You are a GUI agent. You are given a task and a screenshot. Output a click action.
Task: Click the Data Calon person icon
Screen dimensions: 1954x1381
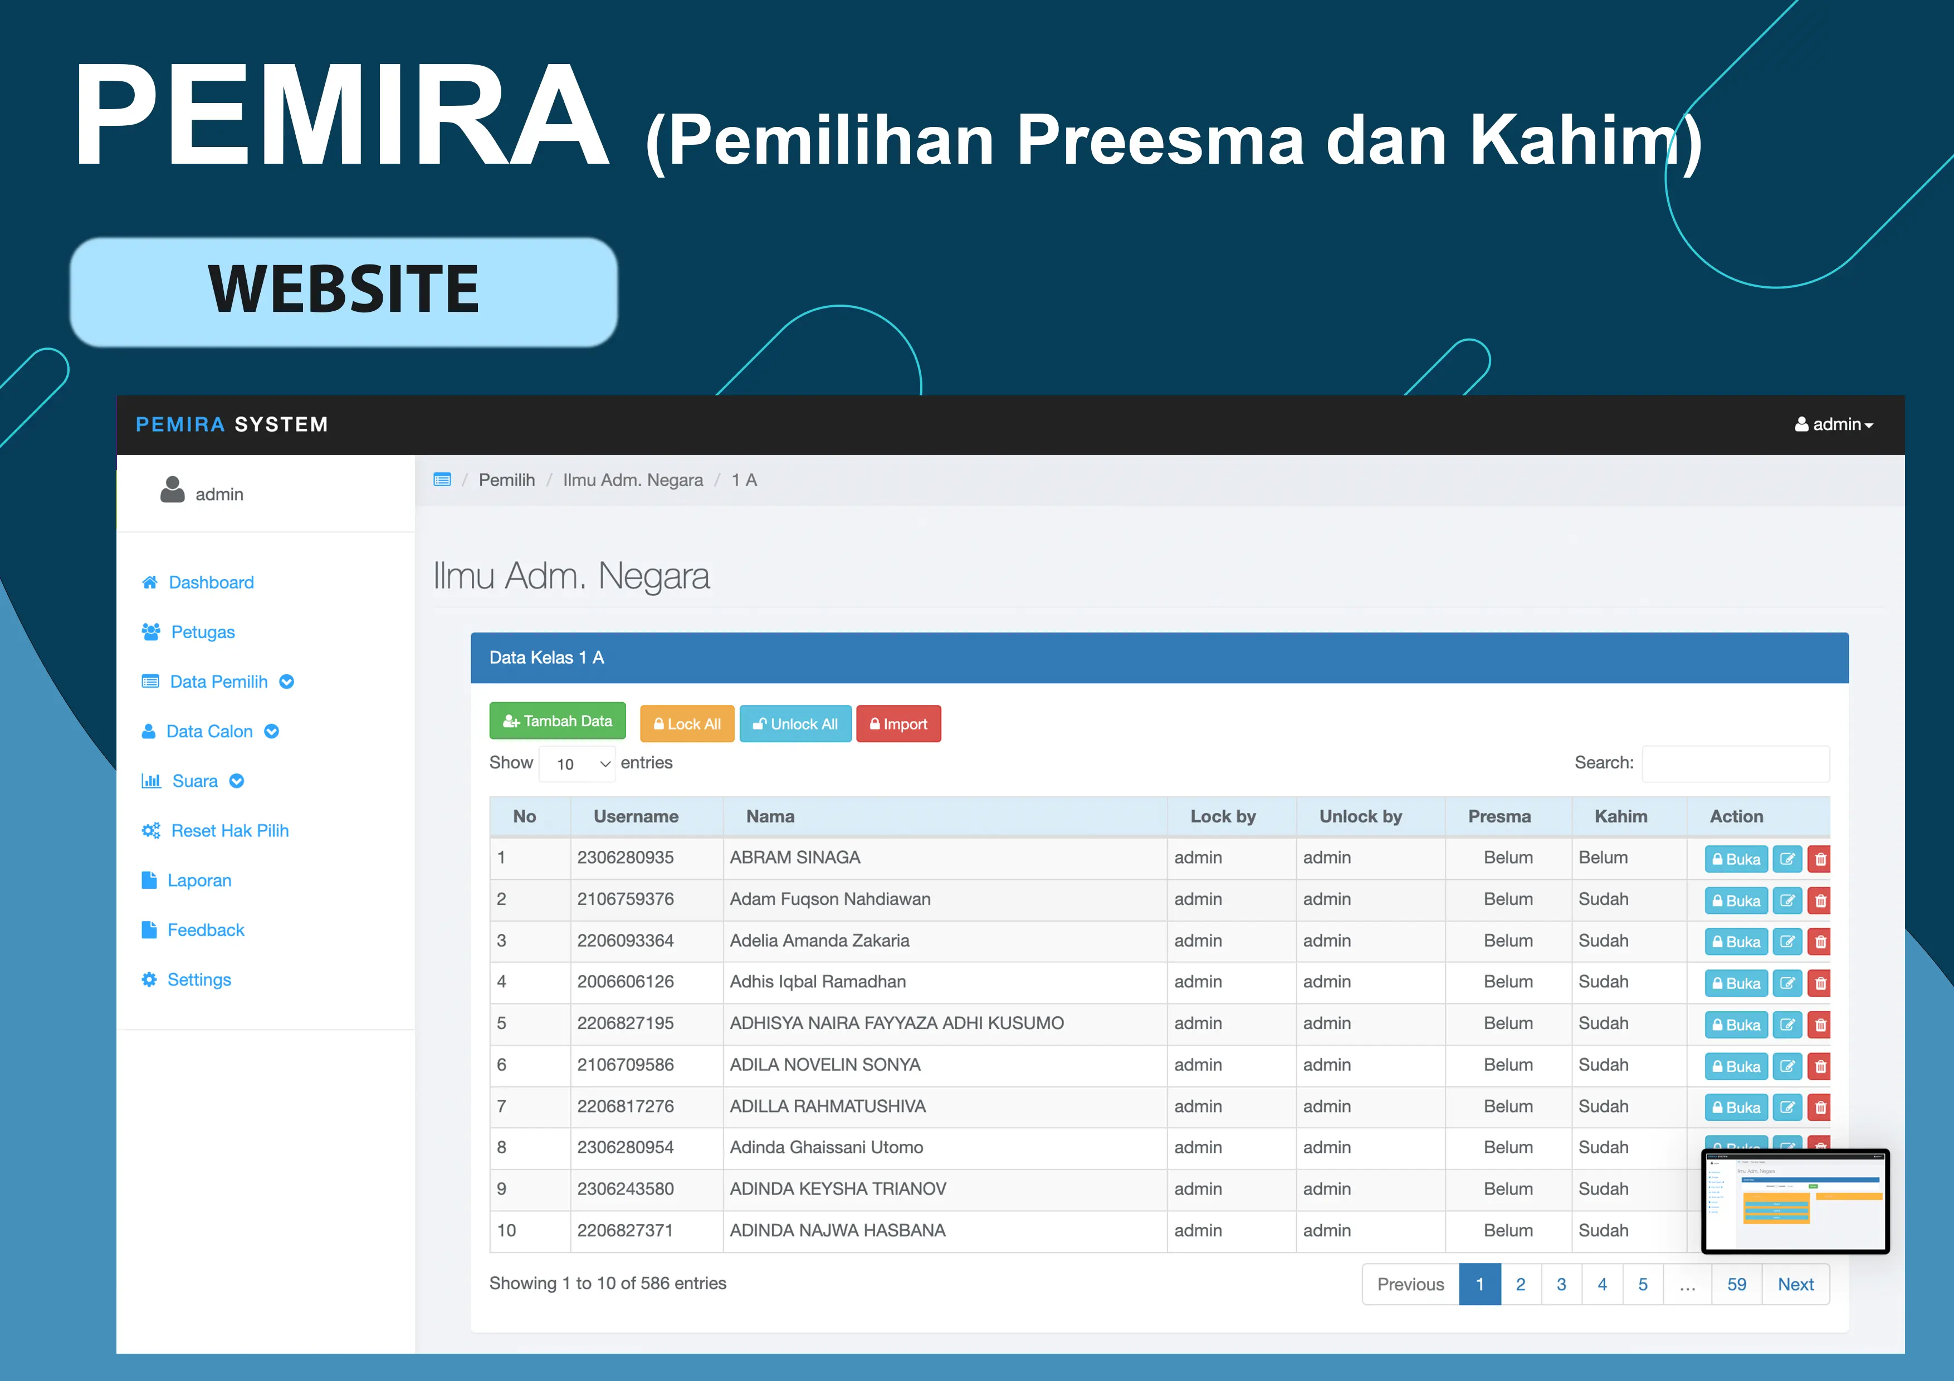[x=148, y=731]
